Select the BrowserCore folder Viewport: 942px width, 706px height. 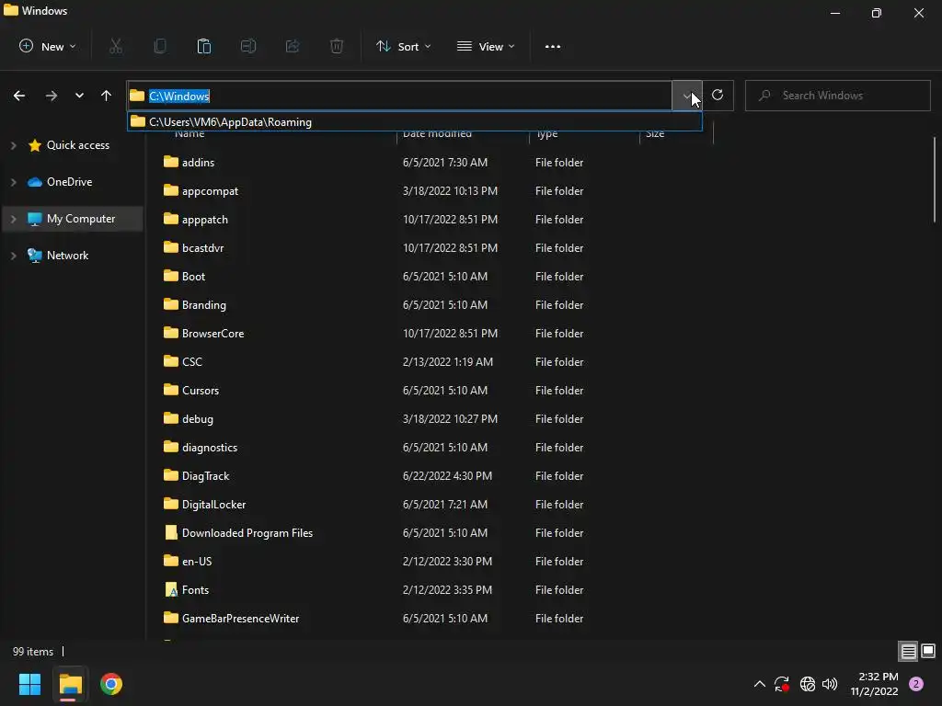[x=213, y=333]
